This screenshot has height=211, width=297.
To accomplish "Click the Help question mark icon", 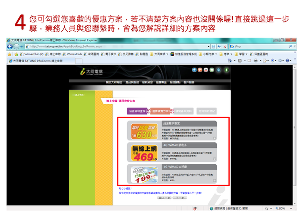I will coord(287,61).
